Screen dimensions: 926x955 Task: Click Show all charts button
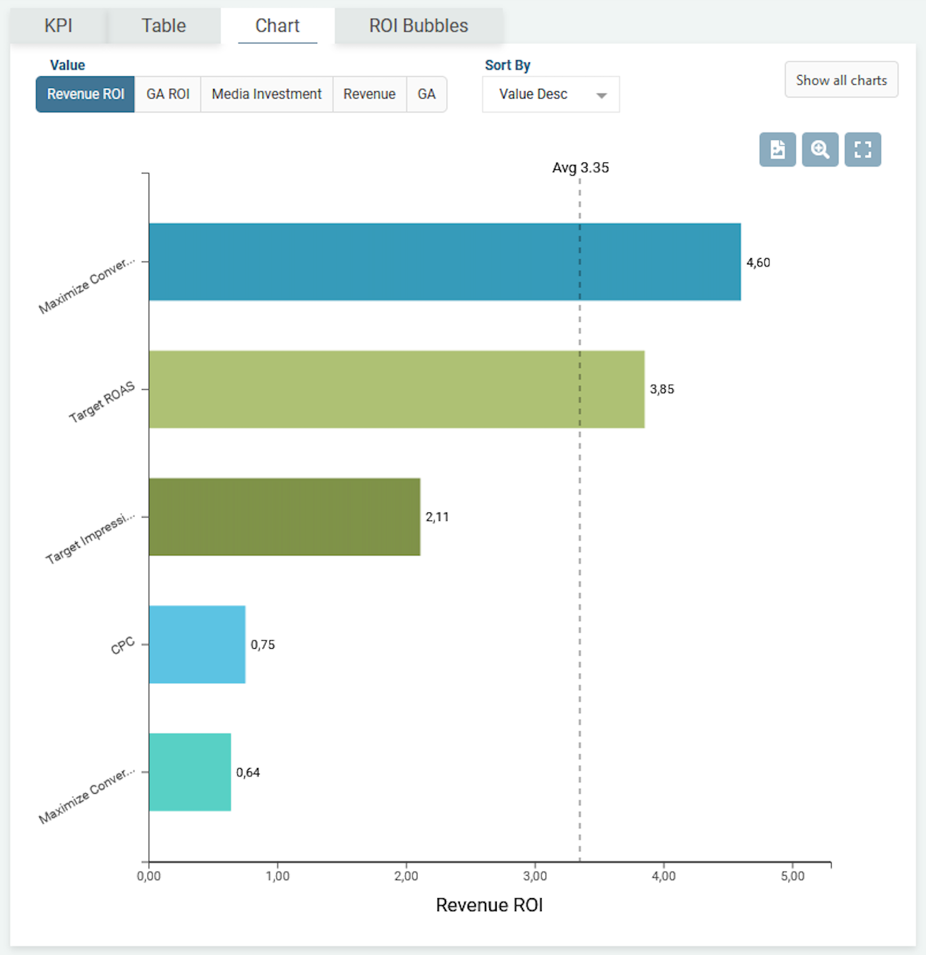[841, 80]
